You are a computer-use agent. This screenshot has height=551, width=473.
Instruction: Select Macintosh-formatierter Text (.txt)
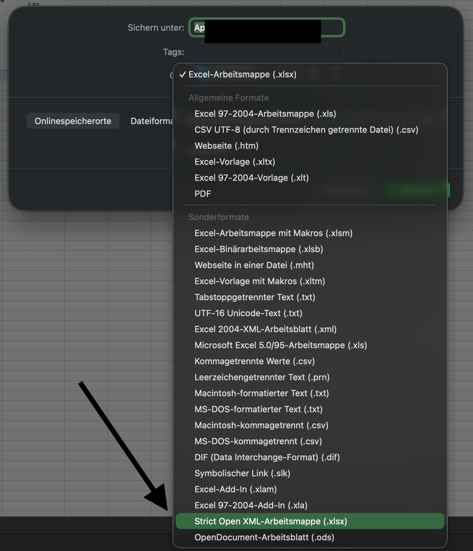(x=310, y=393)
